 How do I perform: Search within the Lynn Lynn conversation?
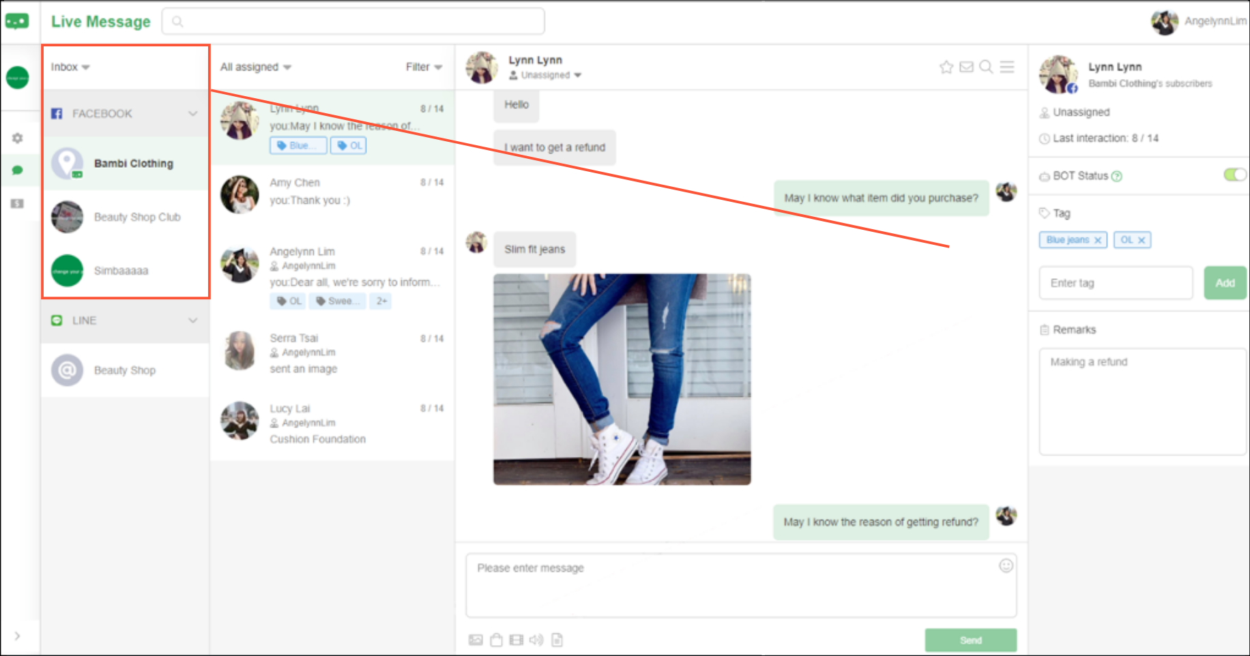point(986,67)
